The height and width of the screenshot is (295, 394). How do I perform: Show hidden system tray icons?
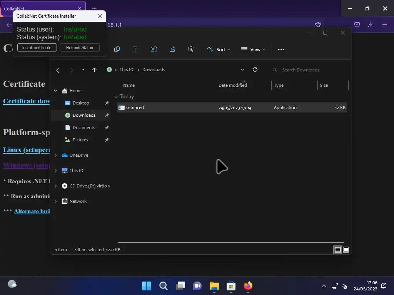pyautogui.click(x=324, y=286)
